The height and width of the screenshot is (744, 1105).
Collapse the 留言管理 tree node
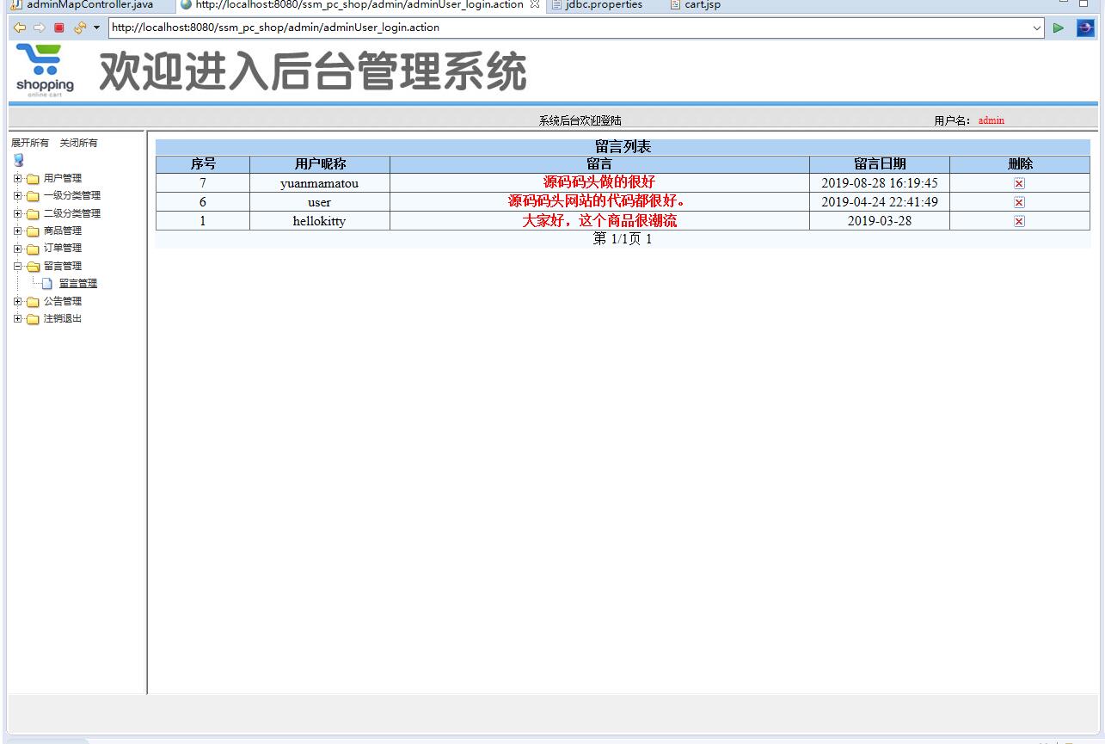[18, 266]
